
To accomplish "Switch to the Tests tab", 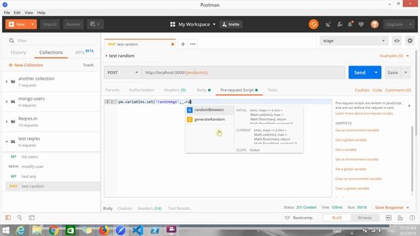I will coord(272,90).
